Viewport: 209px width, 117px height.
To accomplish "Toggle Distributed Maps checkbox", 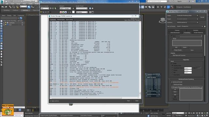I will click(x=172, y=84).
